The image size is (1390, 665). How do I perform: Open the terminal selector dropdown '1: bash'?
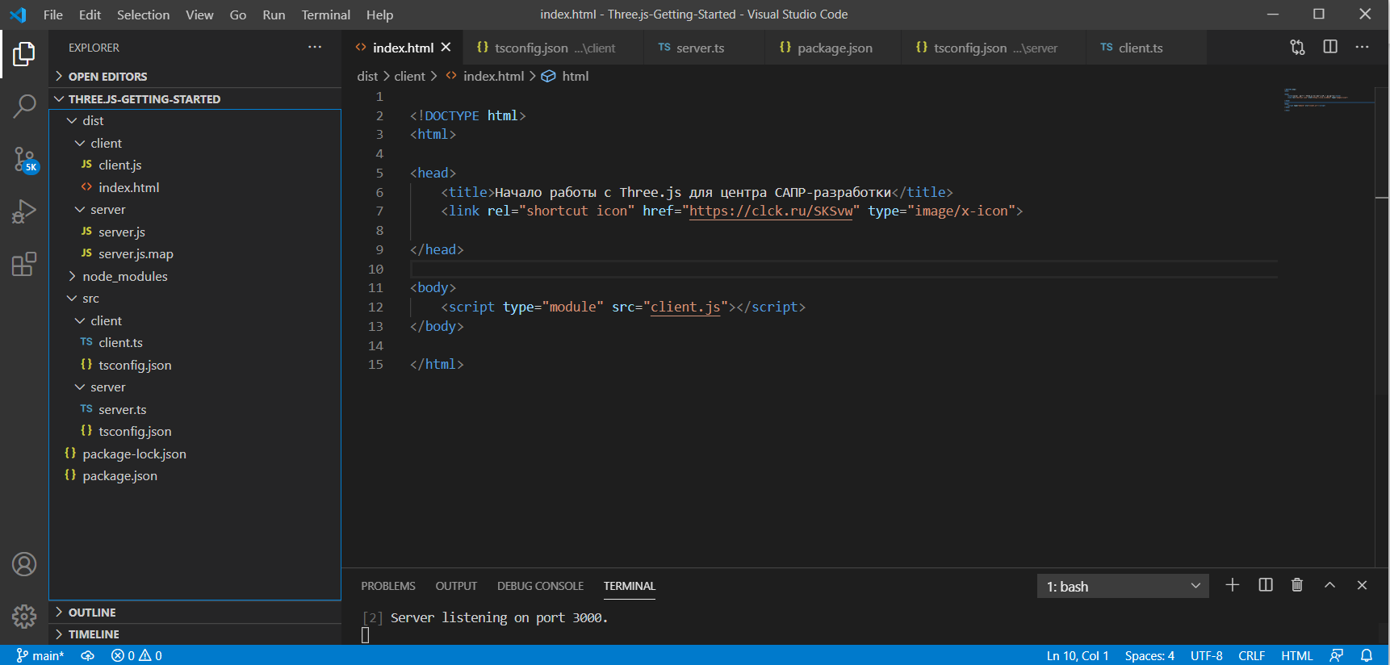coord(1122,586)
